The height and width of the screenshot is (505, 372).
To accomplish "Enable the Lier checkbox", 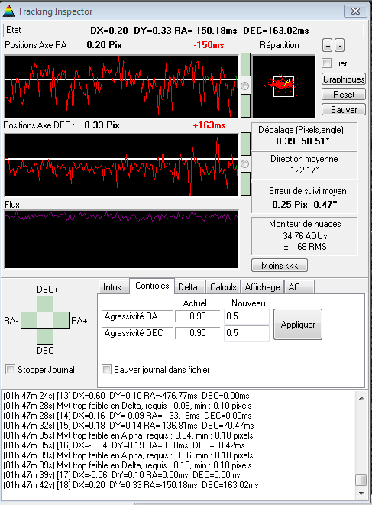I will click(x=327, y=63).
